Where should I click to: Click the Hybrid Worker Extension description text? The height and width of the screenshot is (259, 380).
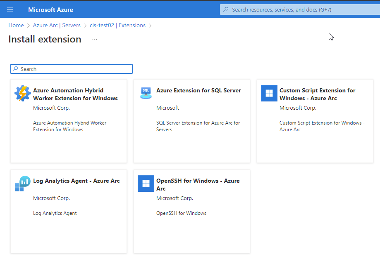70,126
